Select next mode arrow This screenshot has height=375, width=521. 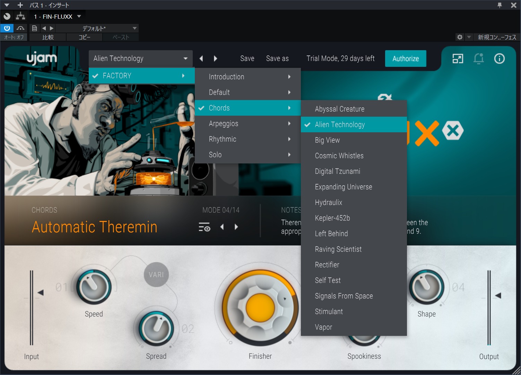pyautogui.click(x=236, y=227)
